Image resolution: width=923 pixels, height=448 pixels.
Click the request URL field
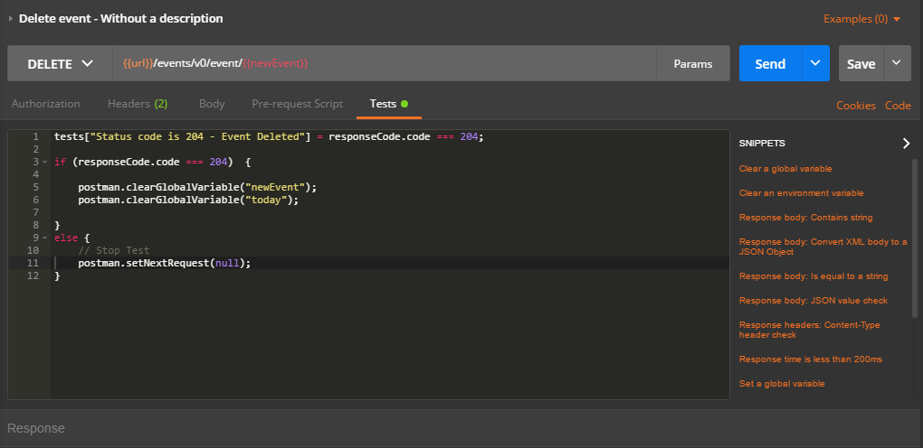click(385, 63)
